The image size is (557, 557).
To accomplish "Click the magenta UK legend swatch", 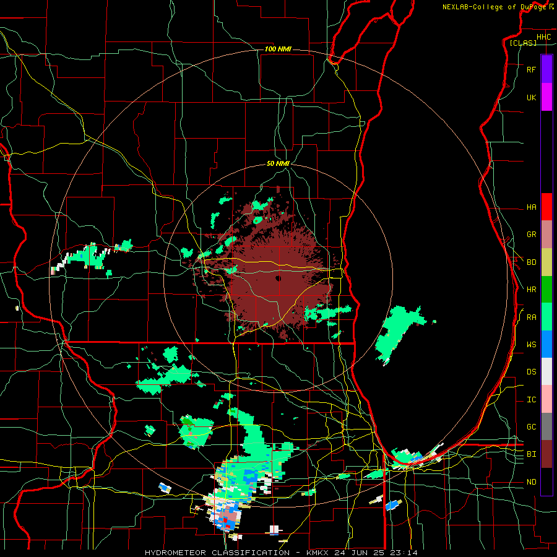I will click(546, 97).
